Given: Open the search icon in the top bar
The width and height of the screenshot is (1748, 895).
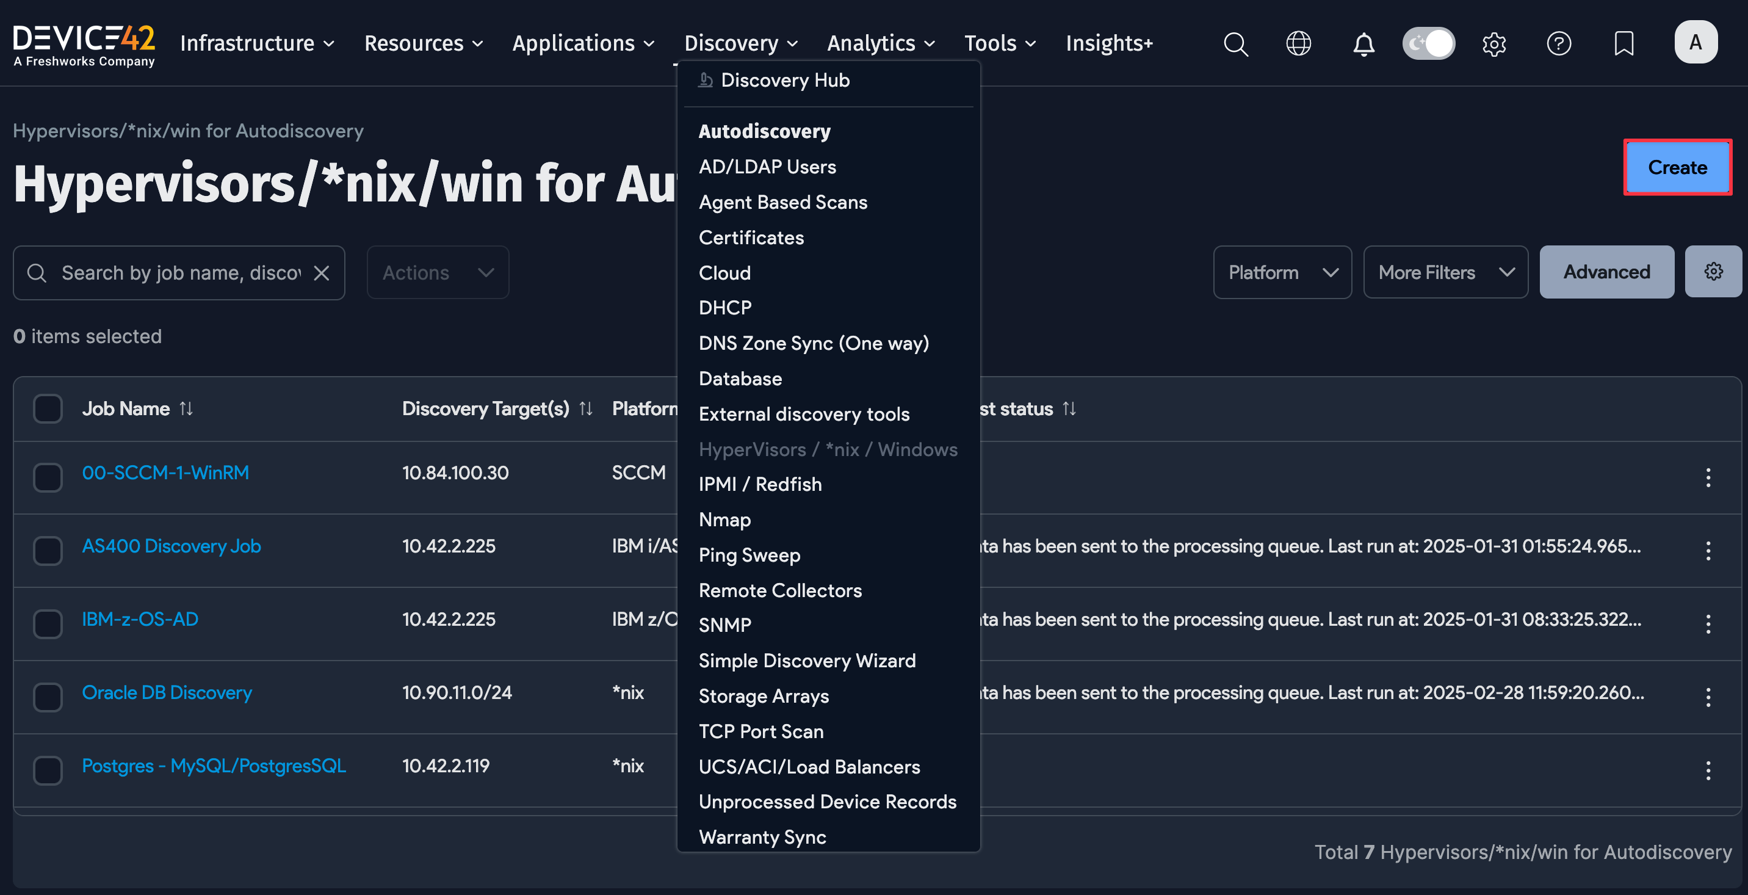Looking at the screenshot, I should click(x=1236, y=43).
